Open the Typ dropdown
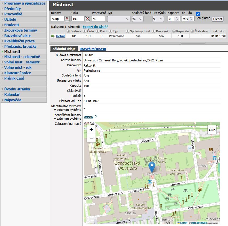228x226 pixels. pyautogui.click(x=119, y=19)
